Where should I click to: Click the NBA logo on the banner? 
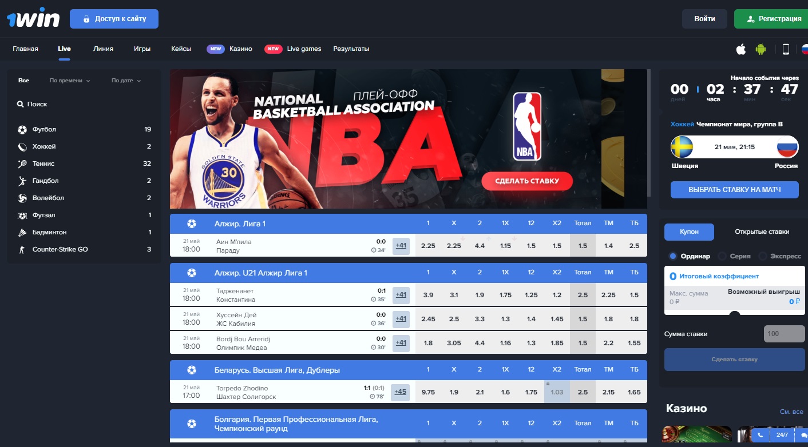tap(527, 126)
